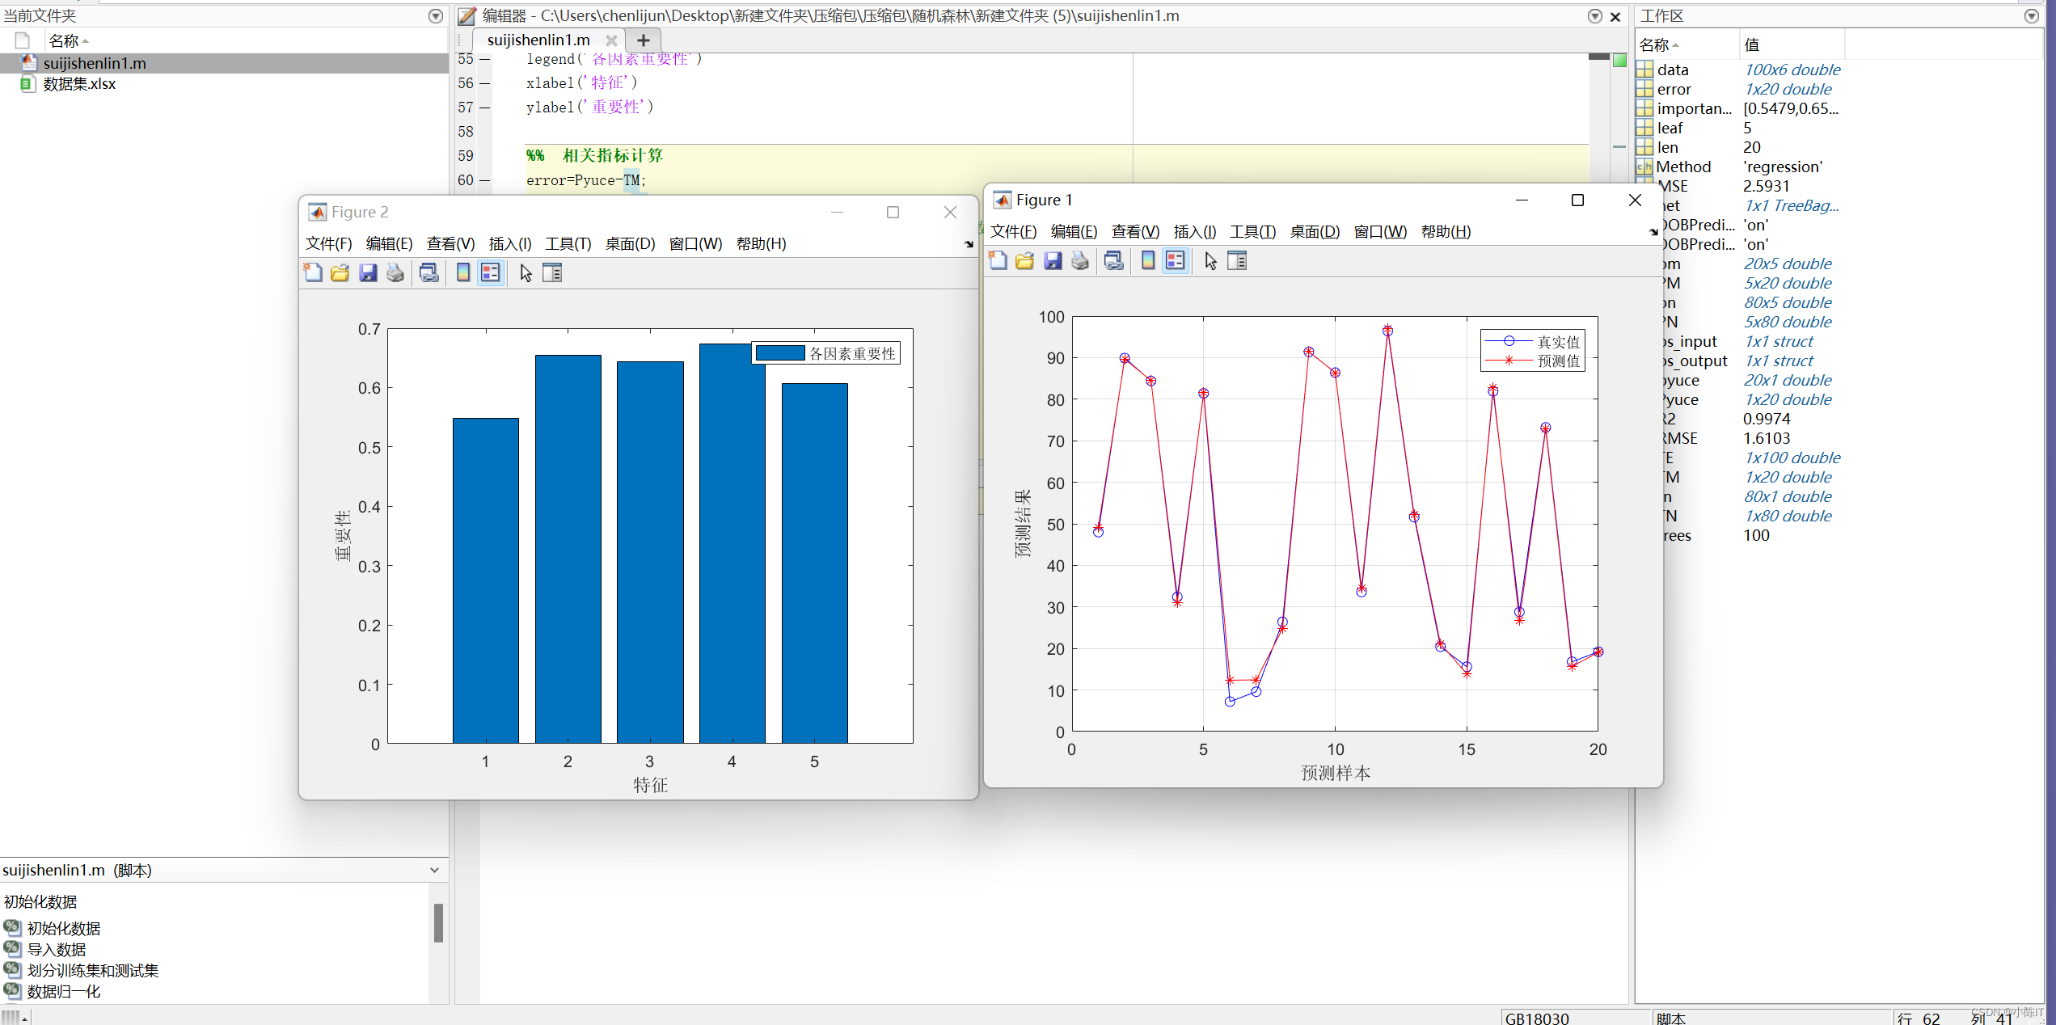
Task: Open Property Inspector icon in Figure 2
Action: coord(552,273)
